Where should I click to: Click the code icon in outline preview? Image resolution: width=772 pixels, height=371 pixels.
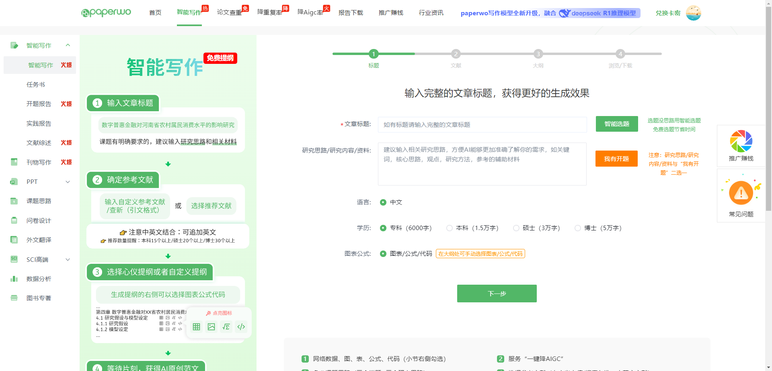tap(241, 327)
